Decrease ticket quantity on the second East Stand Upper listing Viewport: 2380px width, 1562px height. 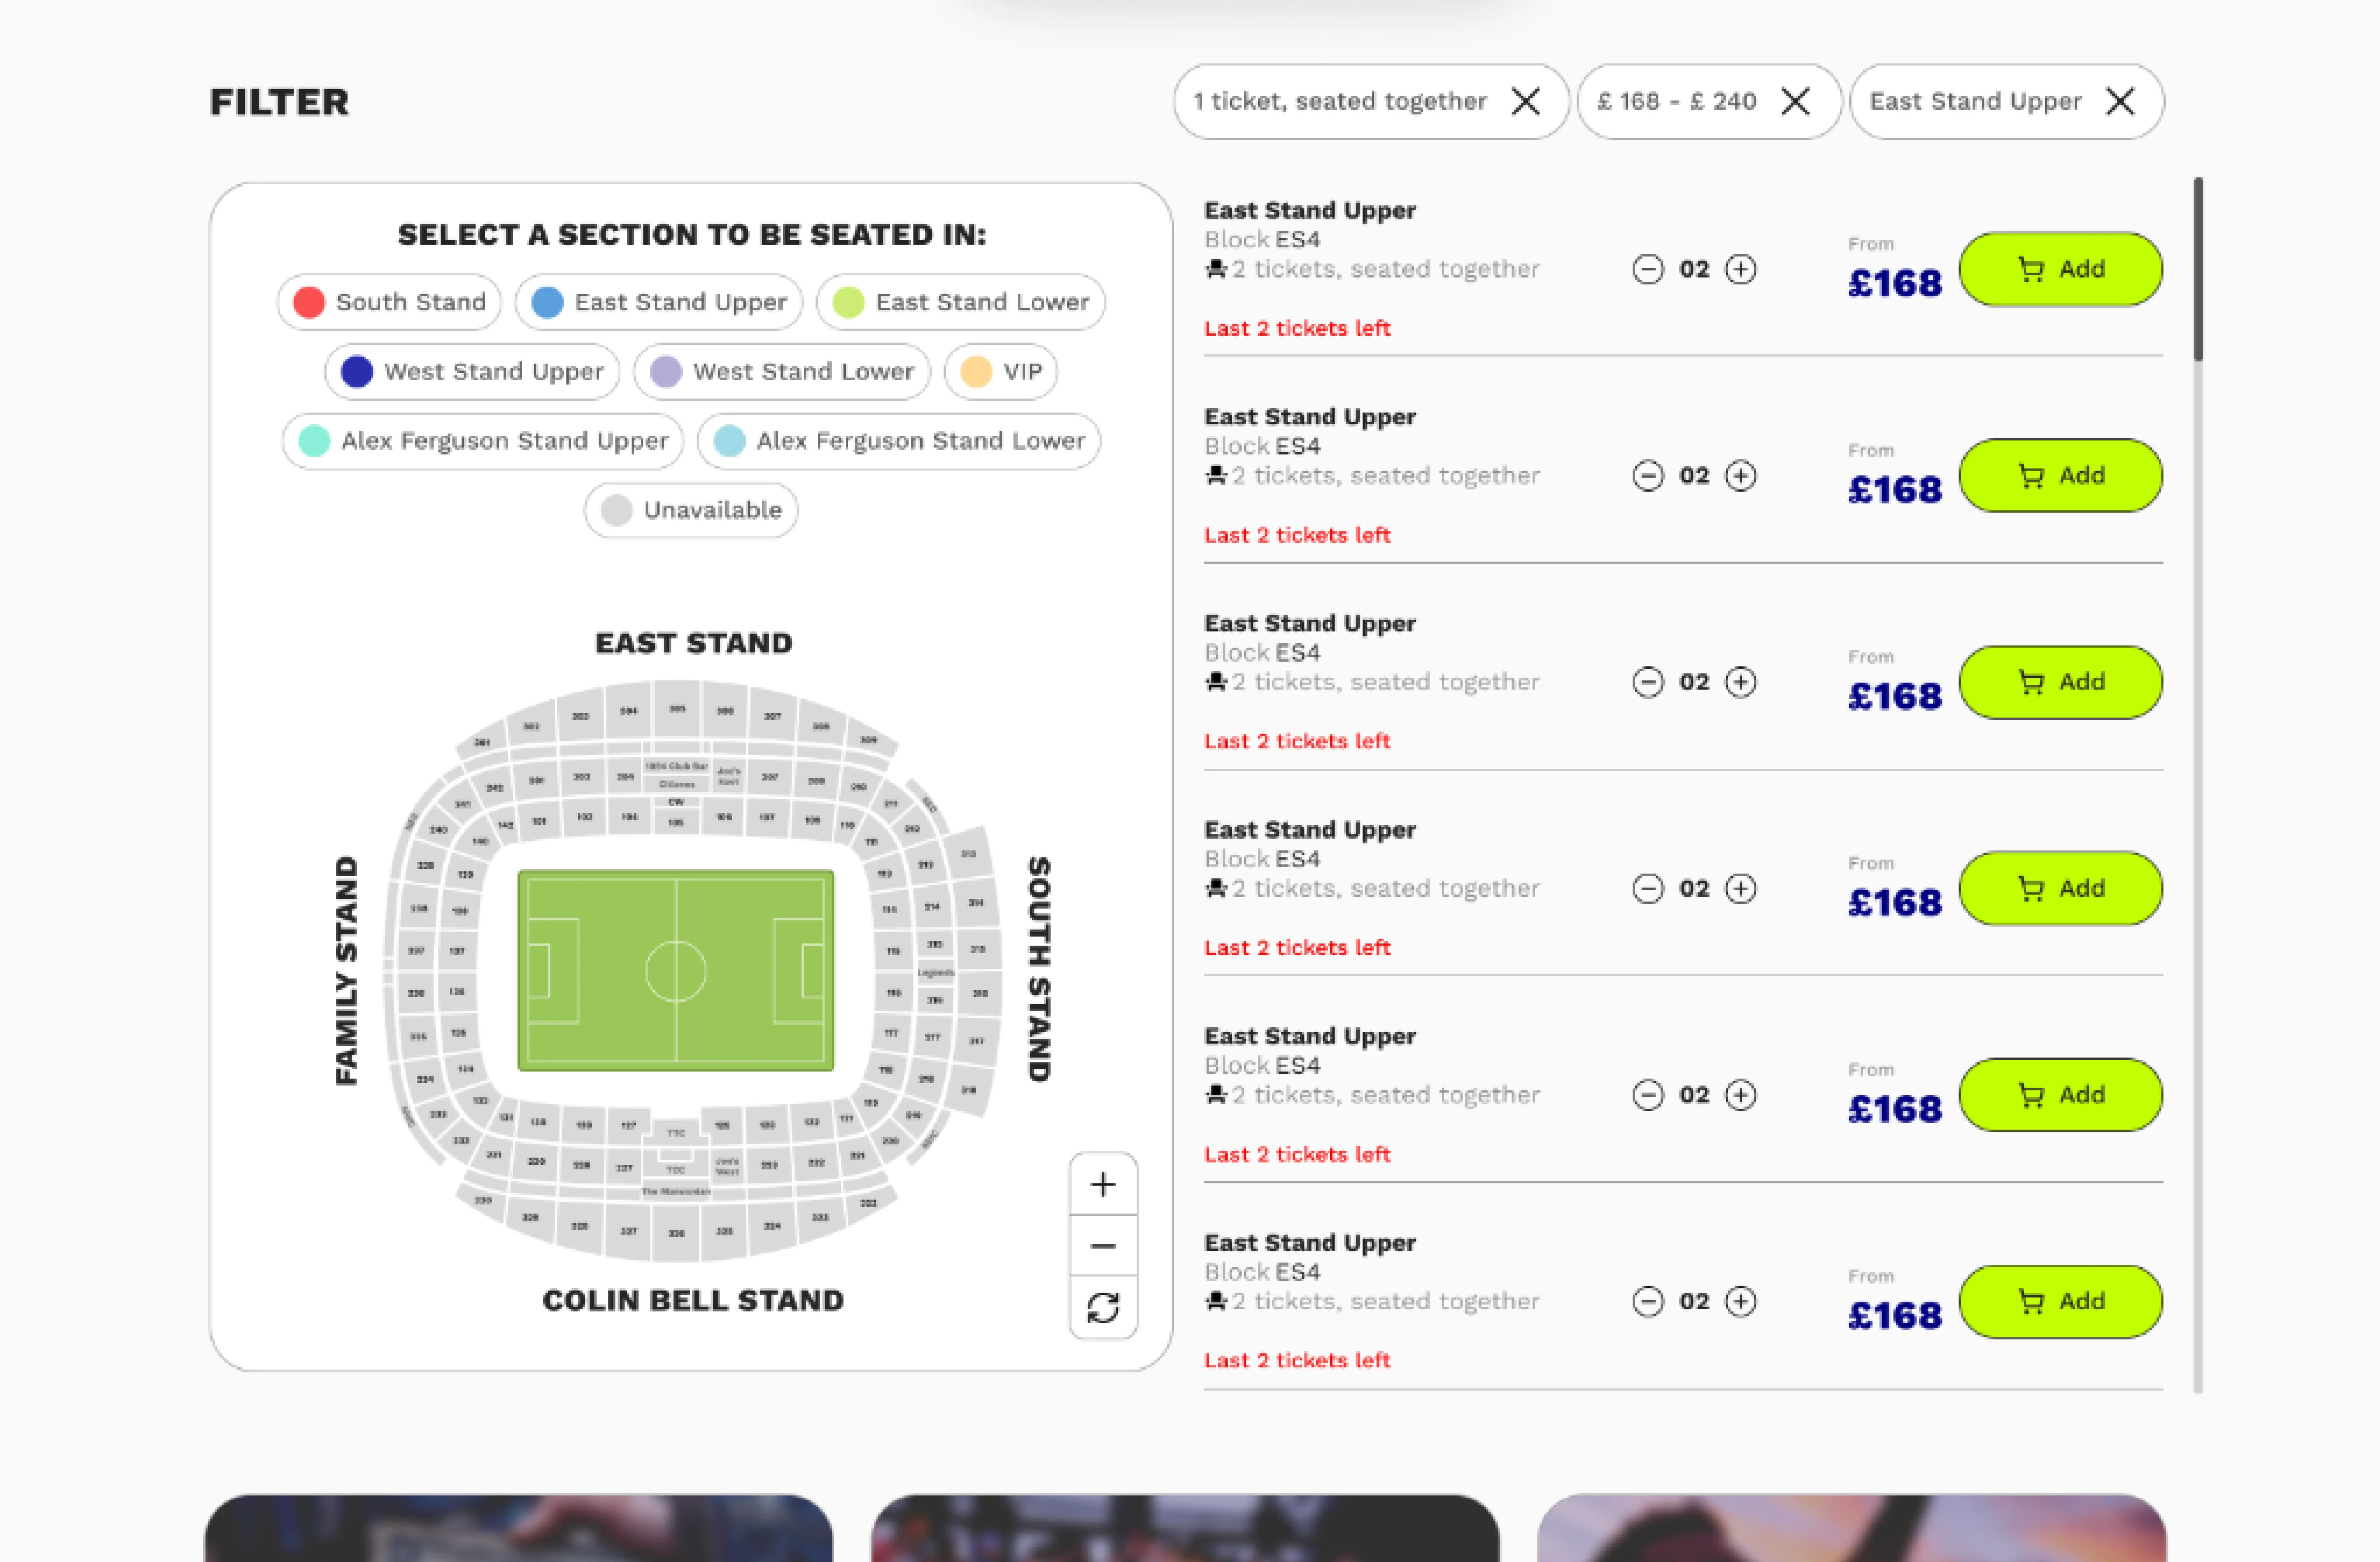click(x=1649, y=476)
